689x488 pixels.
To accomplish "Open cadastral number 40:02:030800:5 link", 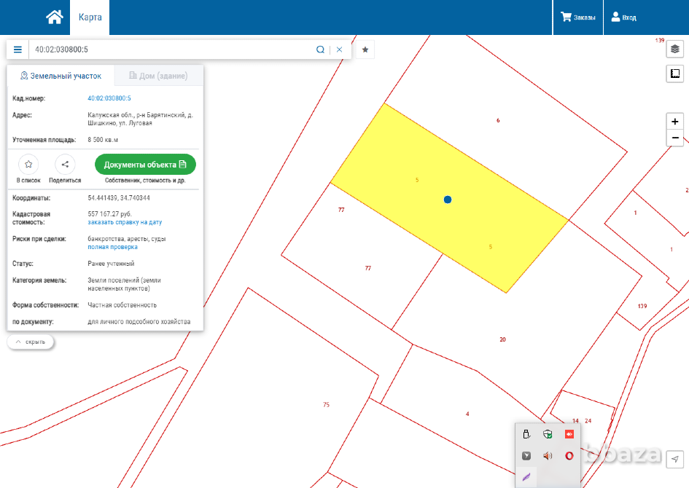I will [109, 98].
